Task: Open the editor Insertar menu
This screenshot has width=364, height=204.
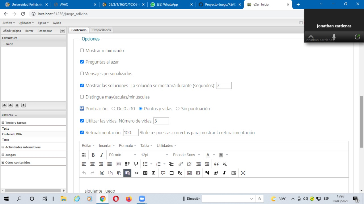Action: pos(107,146)
